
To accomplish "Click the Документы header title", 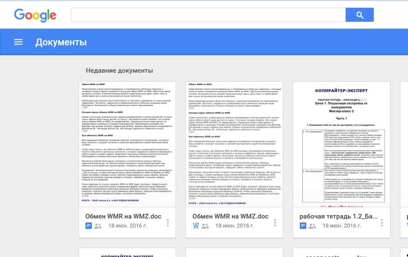I will (x=61, y=42).
